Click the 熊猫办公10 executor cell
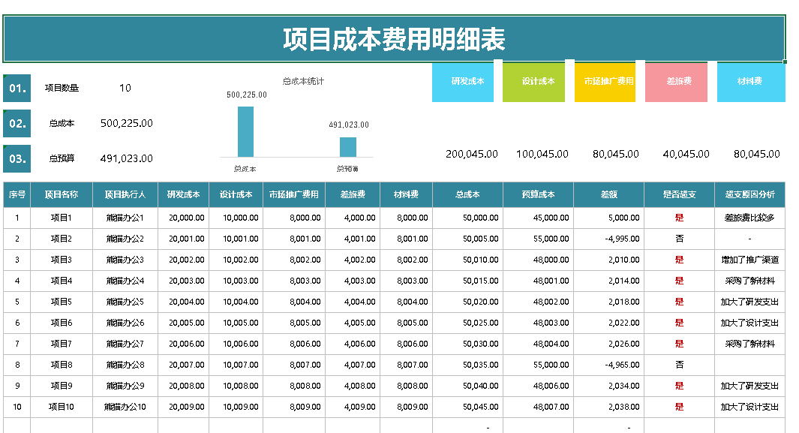 tap(125, 407)
